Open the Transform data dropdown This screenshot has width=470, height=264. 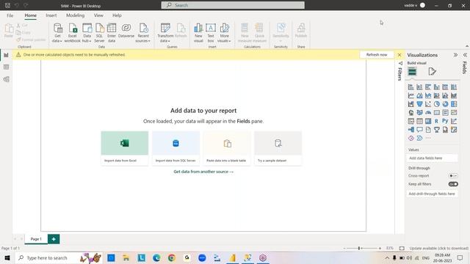165,33
